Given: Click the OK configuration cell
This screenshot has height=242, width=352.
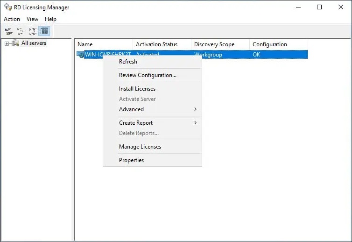Looking at the screenshot, I should [256, 55].
